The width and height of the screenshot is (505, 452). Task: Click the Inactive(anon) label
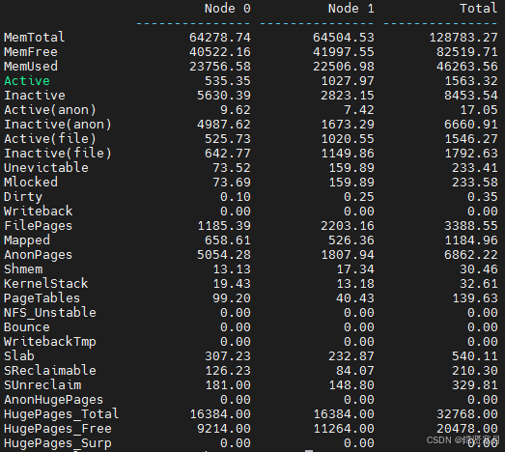(x=58, y=125)
